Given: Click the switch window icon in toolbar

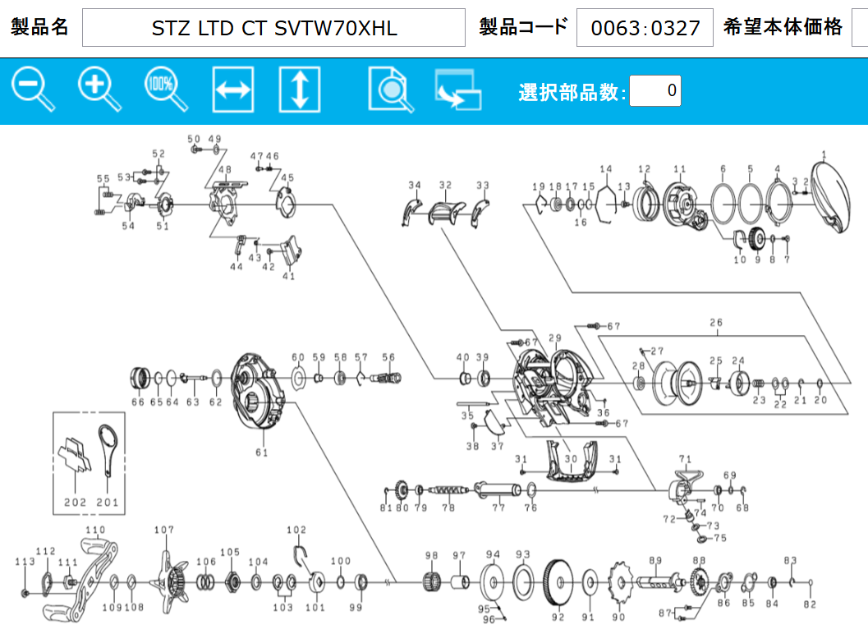Looking at the screenshot, I should 457,90.
